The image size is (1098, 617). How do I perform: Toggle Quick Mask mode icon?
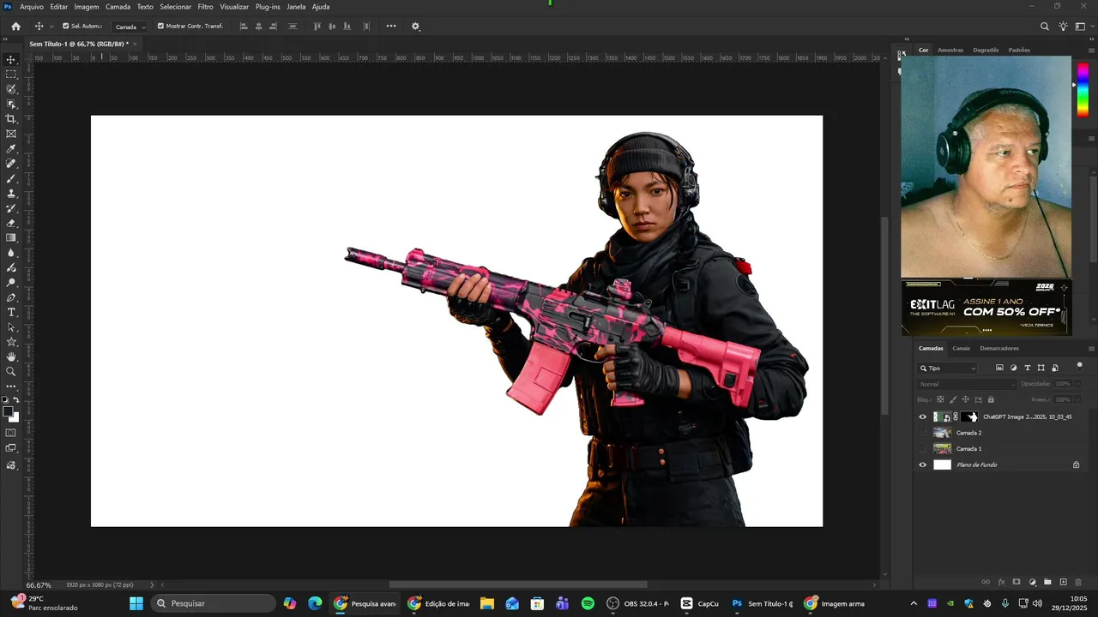click(11, 433)
